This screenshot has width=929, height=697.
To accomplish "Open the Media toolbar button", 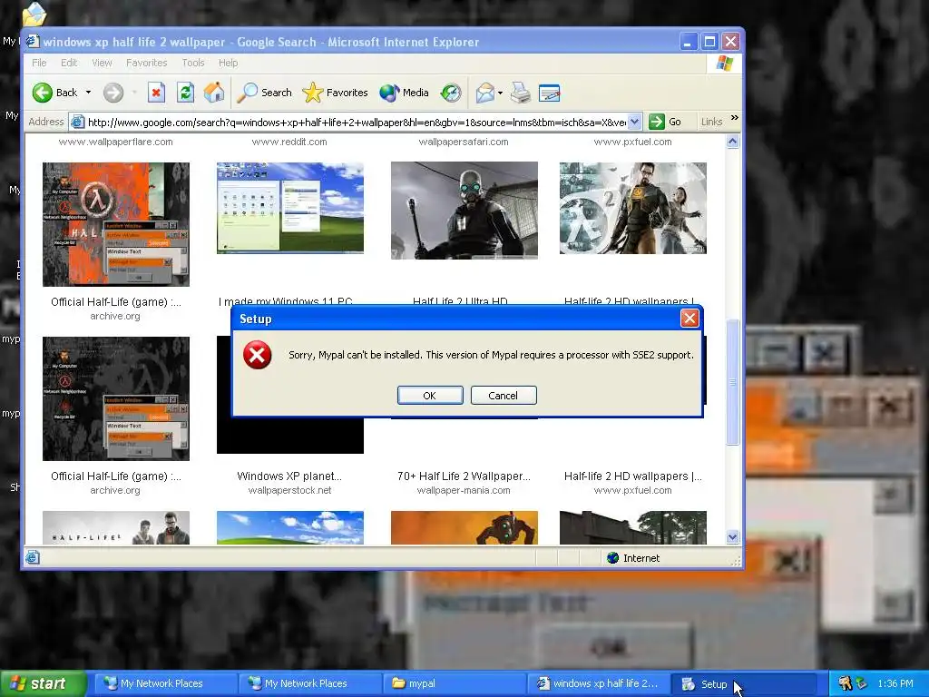I will click(404, 93).
